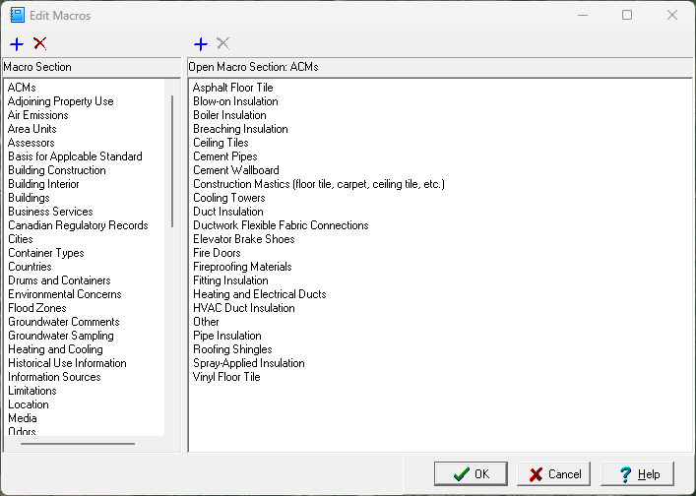
Task: Click the blue plus to add macro section
Action: (16, 43)
